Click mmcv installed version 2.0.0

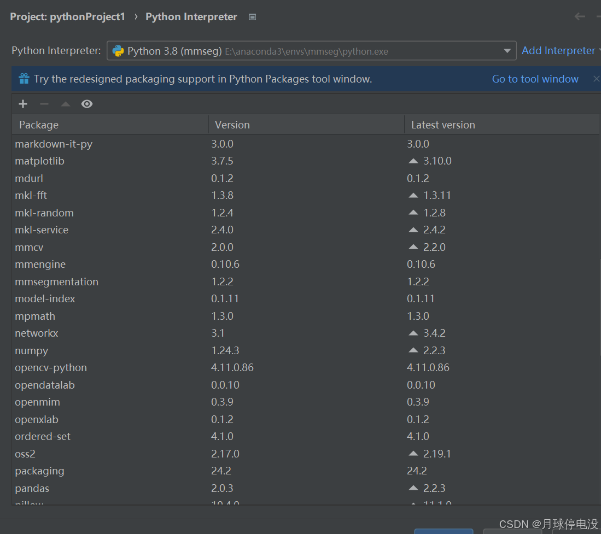[x=222, y=247]
